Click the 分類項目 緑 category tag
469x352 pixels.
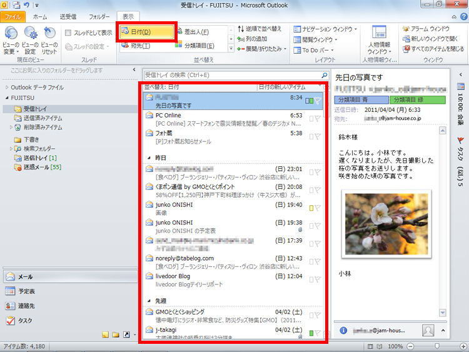click(x=418, y=100)
